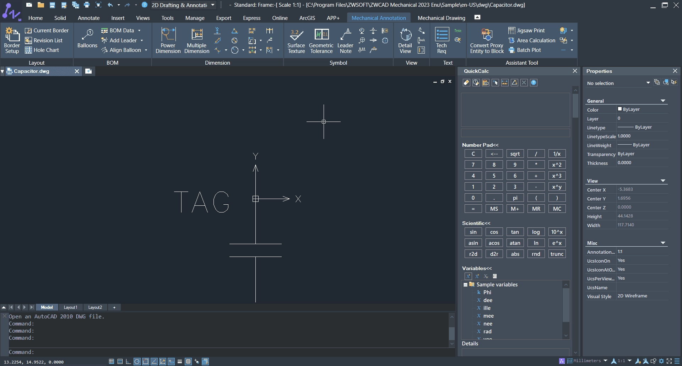Clear QuickCalc with the eraser icon

[x=466, y=83]
